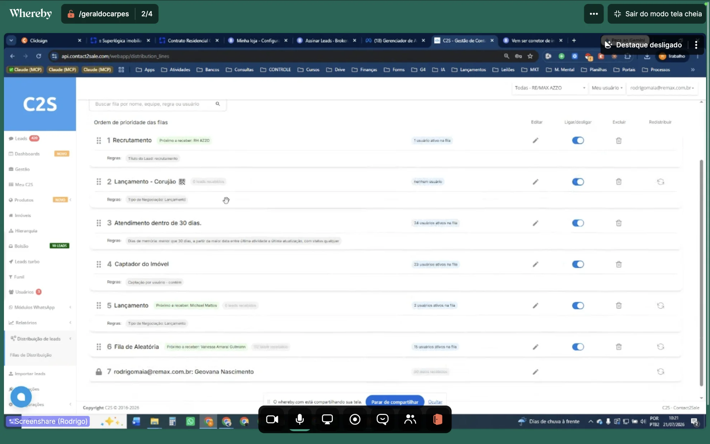Delete the Lançamento - Corujão queue
Screen dimensions: 710x444
[619, 182]
